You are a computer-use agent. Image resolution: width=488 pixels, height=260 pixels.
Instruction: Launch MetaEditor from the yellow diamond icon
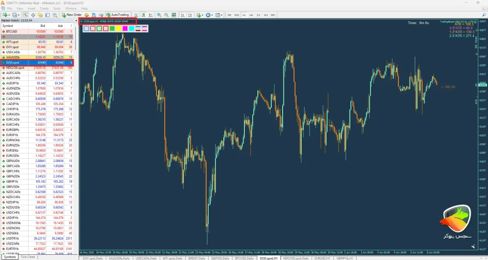[86, 15]
